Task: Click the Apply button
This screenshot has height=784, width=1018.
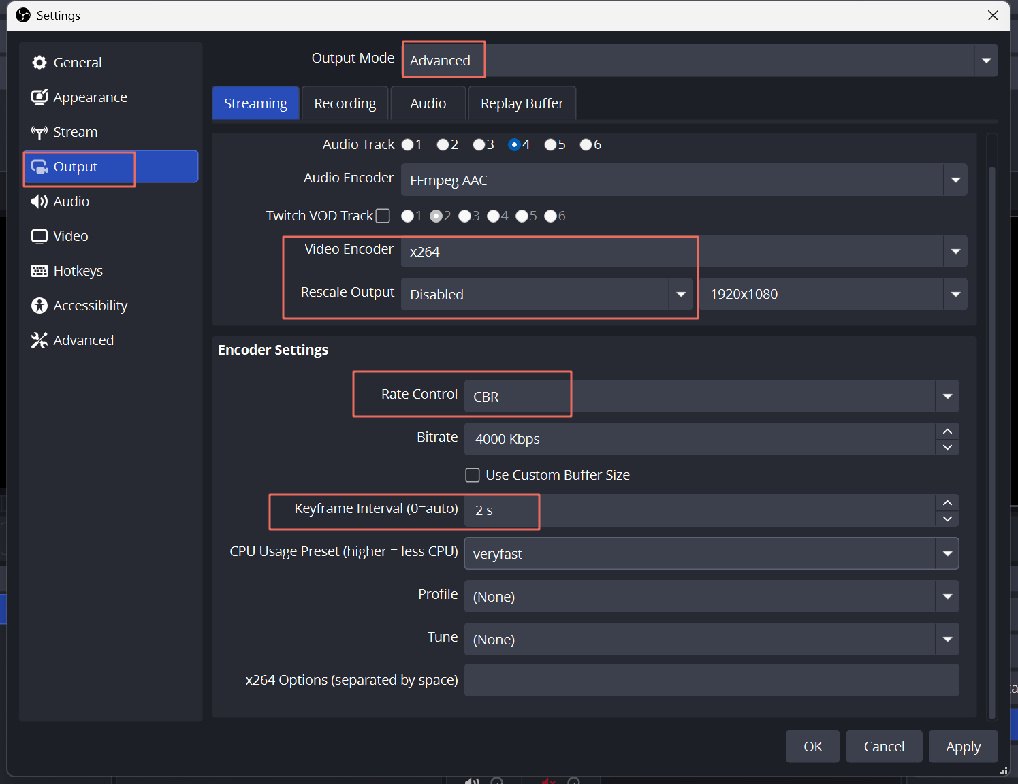Action: tap(964, 747)
